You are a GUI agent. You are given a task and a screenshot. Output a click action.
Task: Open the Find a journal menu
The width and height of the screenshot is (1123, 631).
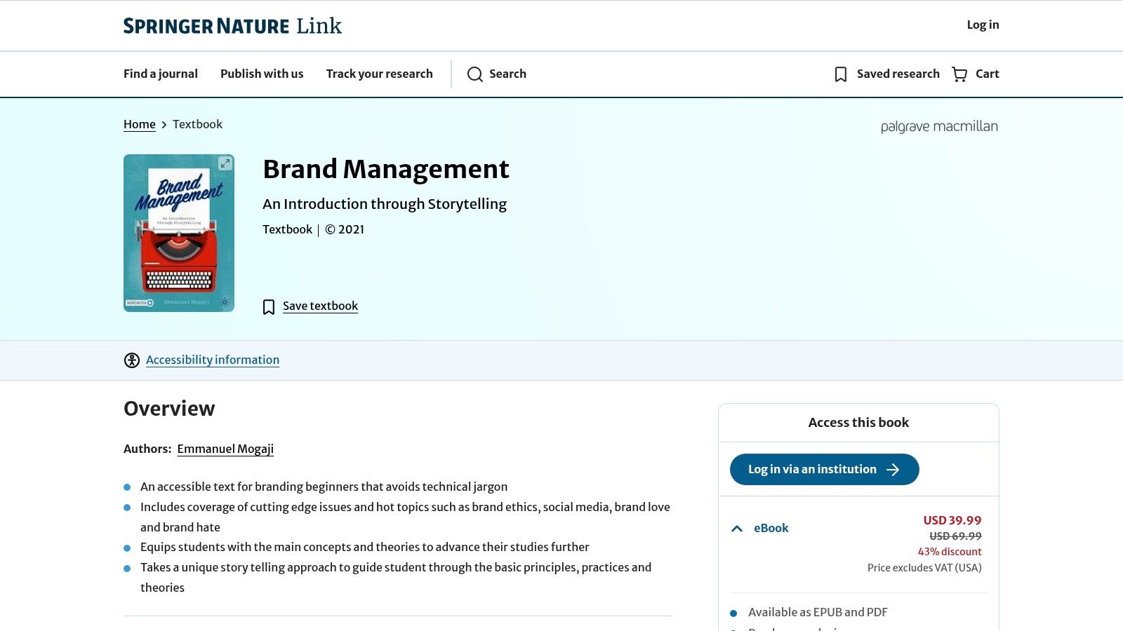(x=161, y=74)
